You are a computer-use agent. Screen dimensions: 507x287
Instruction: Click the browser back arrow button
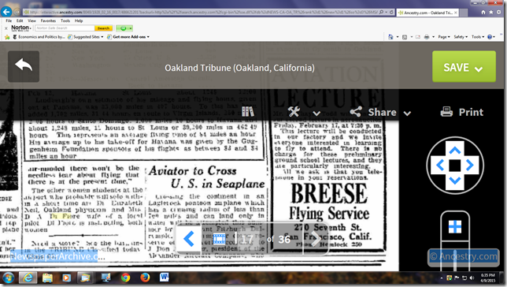coord(6,12)
